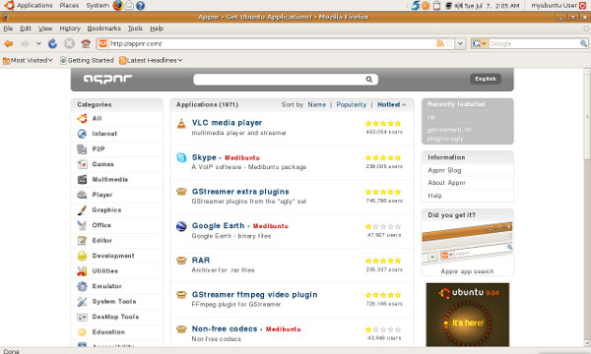Click the Emulator category gear icon
This screenshot has height=354, width=591.
82,286
